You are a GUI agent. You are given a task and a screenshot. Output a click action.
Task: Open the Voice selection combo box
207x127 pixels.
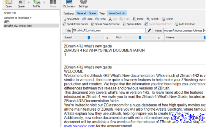[x=185, y=31]
